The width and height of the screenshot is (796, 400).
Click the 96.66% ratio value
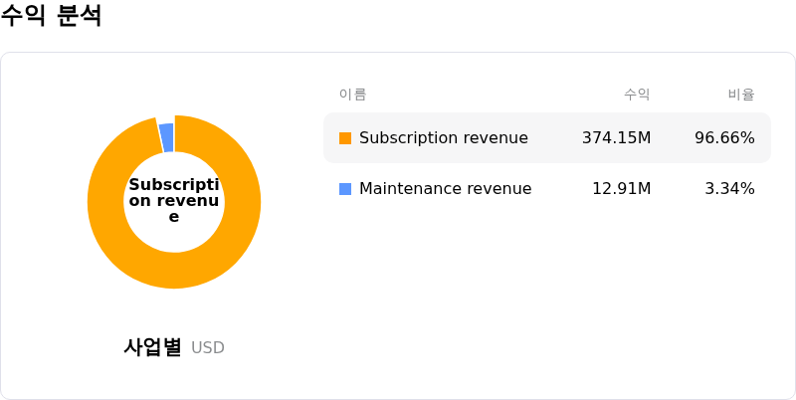click(x=725, y=138)
